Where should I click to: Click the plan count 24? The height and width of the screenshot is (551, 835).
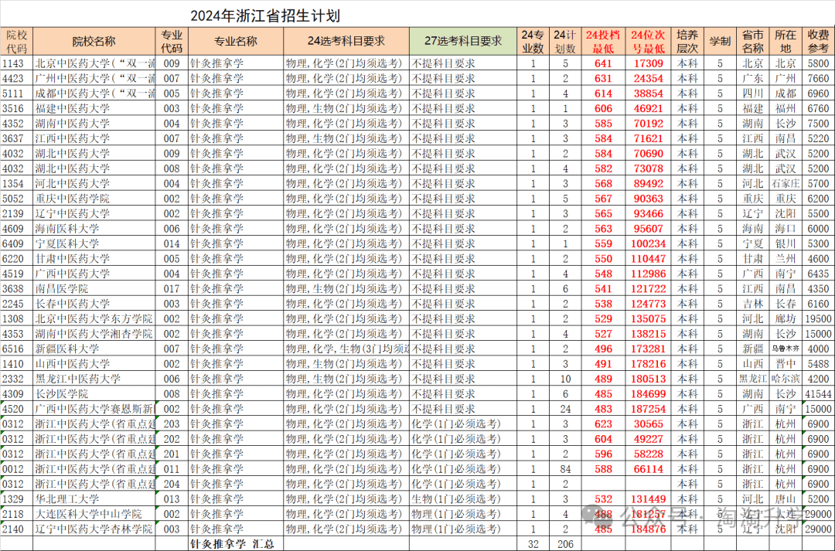pyautogui.click(x=565, y=409)
